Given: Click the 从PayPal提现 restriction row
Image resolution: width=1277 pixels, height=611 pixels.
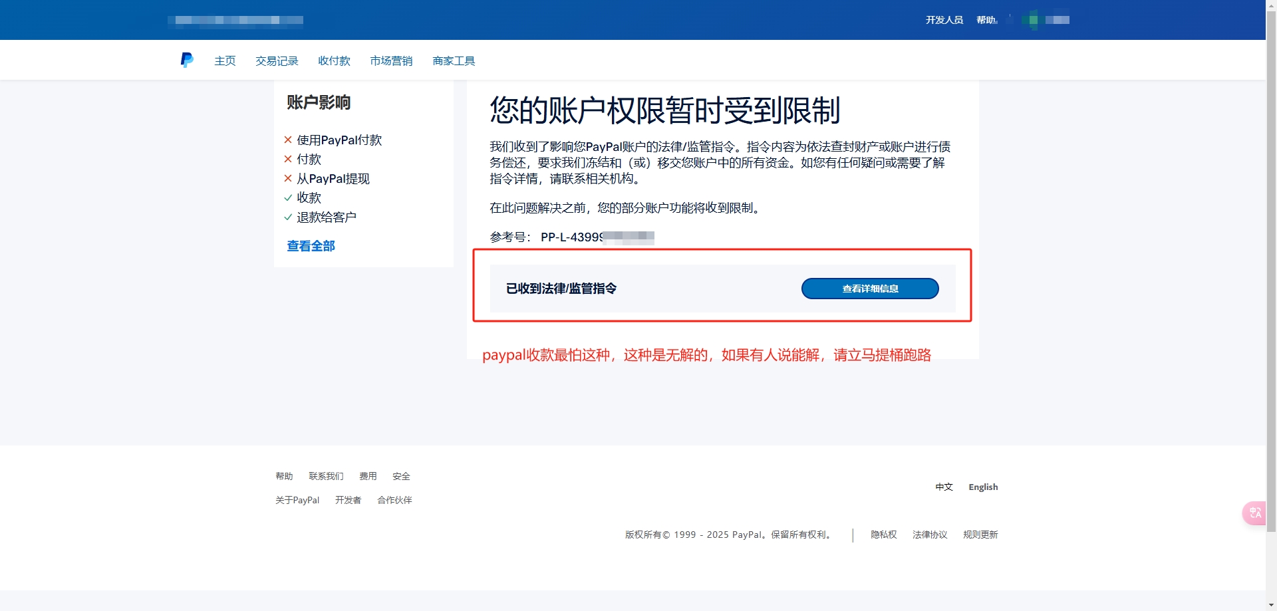Looking at the screenshot, I should (327, 179).
